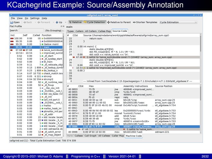Viewport: 212px width, 159px height.
Task: Select the _dl_catch_error function row
Action: 36,132
